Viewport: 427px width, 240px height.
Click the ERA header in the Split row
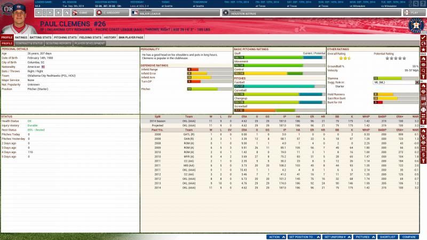point(244,116)
